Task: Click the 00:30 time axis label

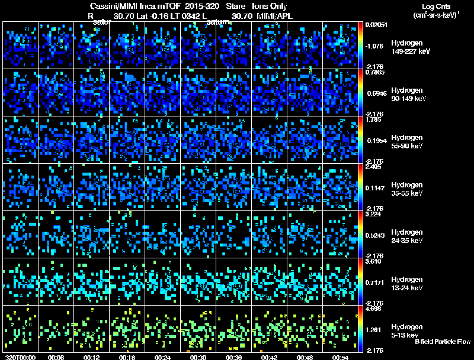Action: point(198,357)
